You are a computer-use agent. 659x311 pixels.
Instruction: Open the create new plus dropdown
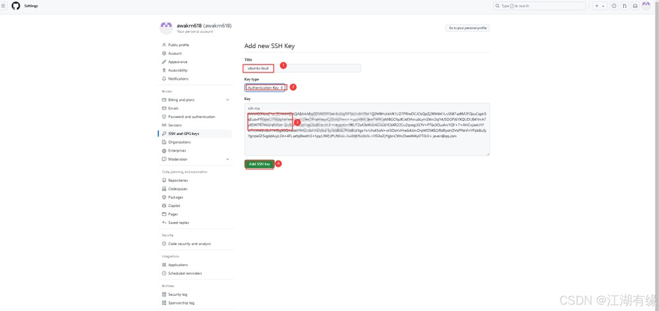600,6
